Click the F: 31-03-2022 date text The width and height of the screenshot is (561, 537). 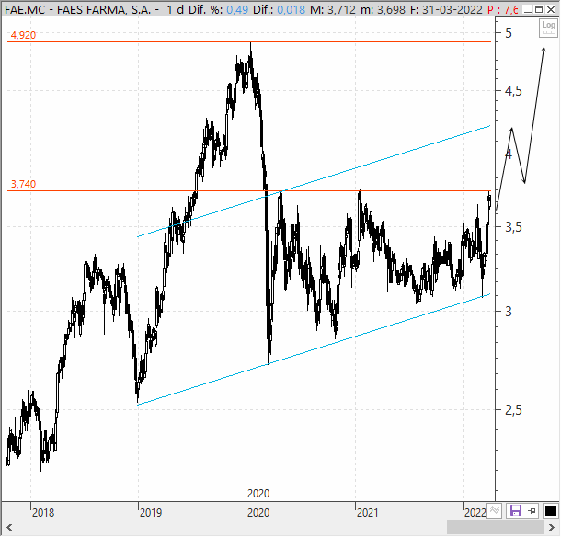pos(446,10)
